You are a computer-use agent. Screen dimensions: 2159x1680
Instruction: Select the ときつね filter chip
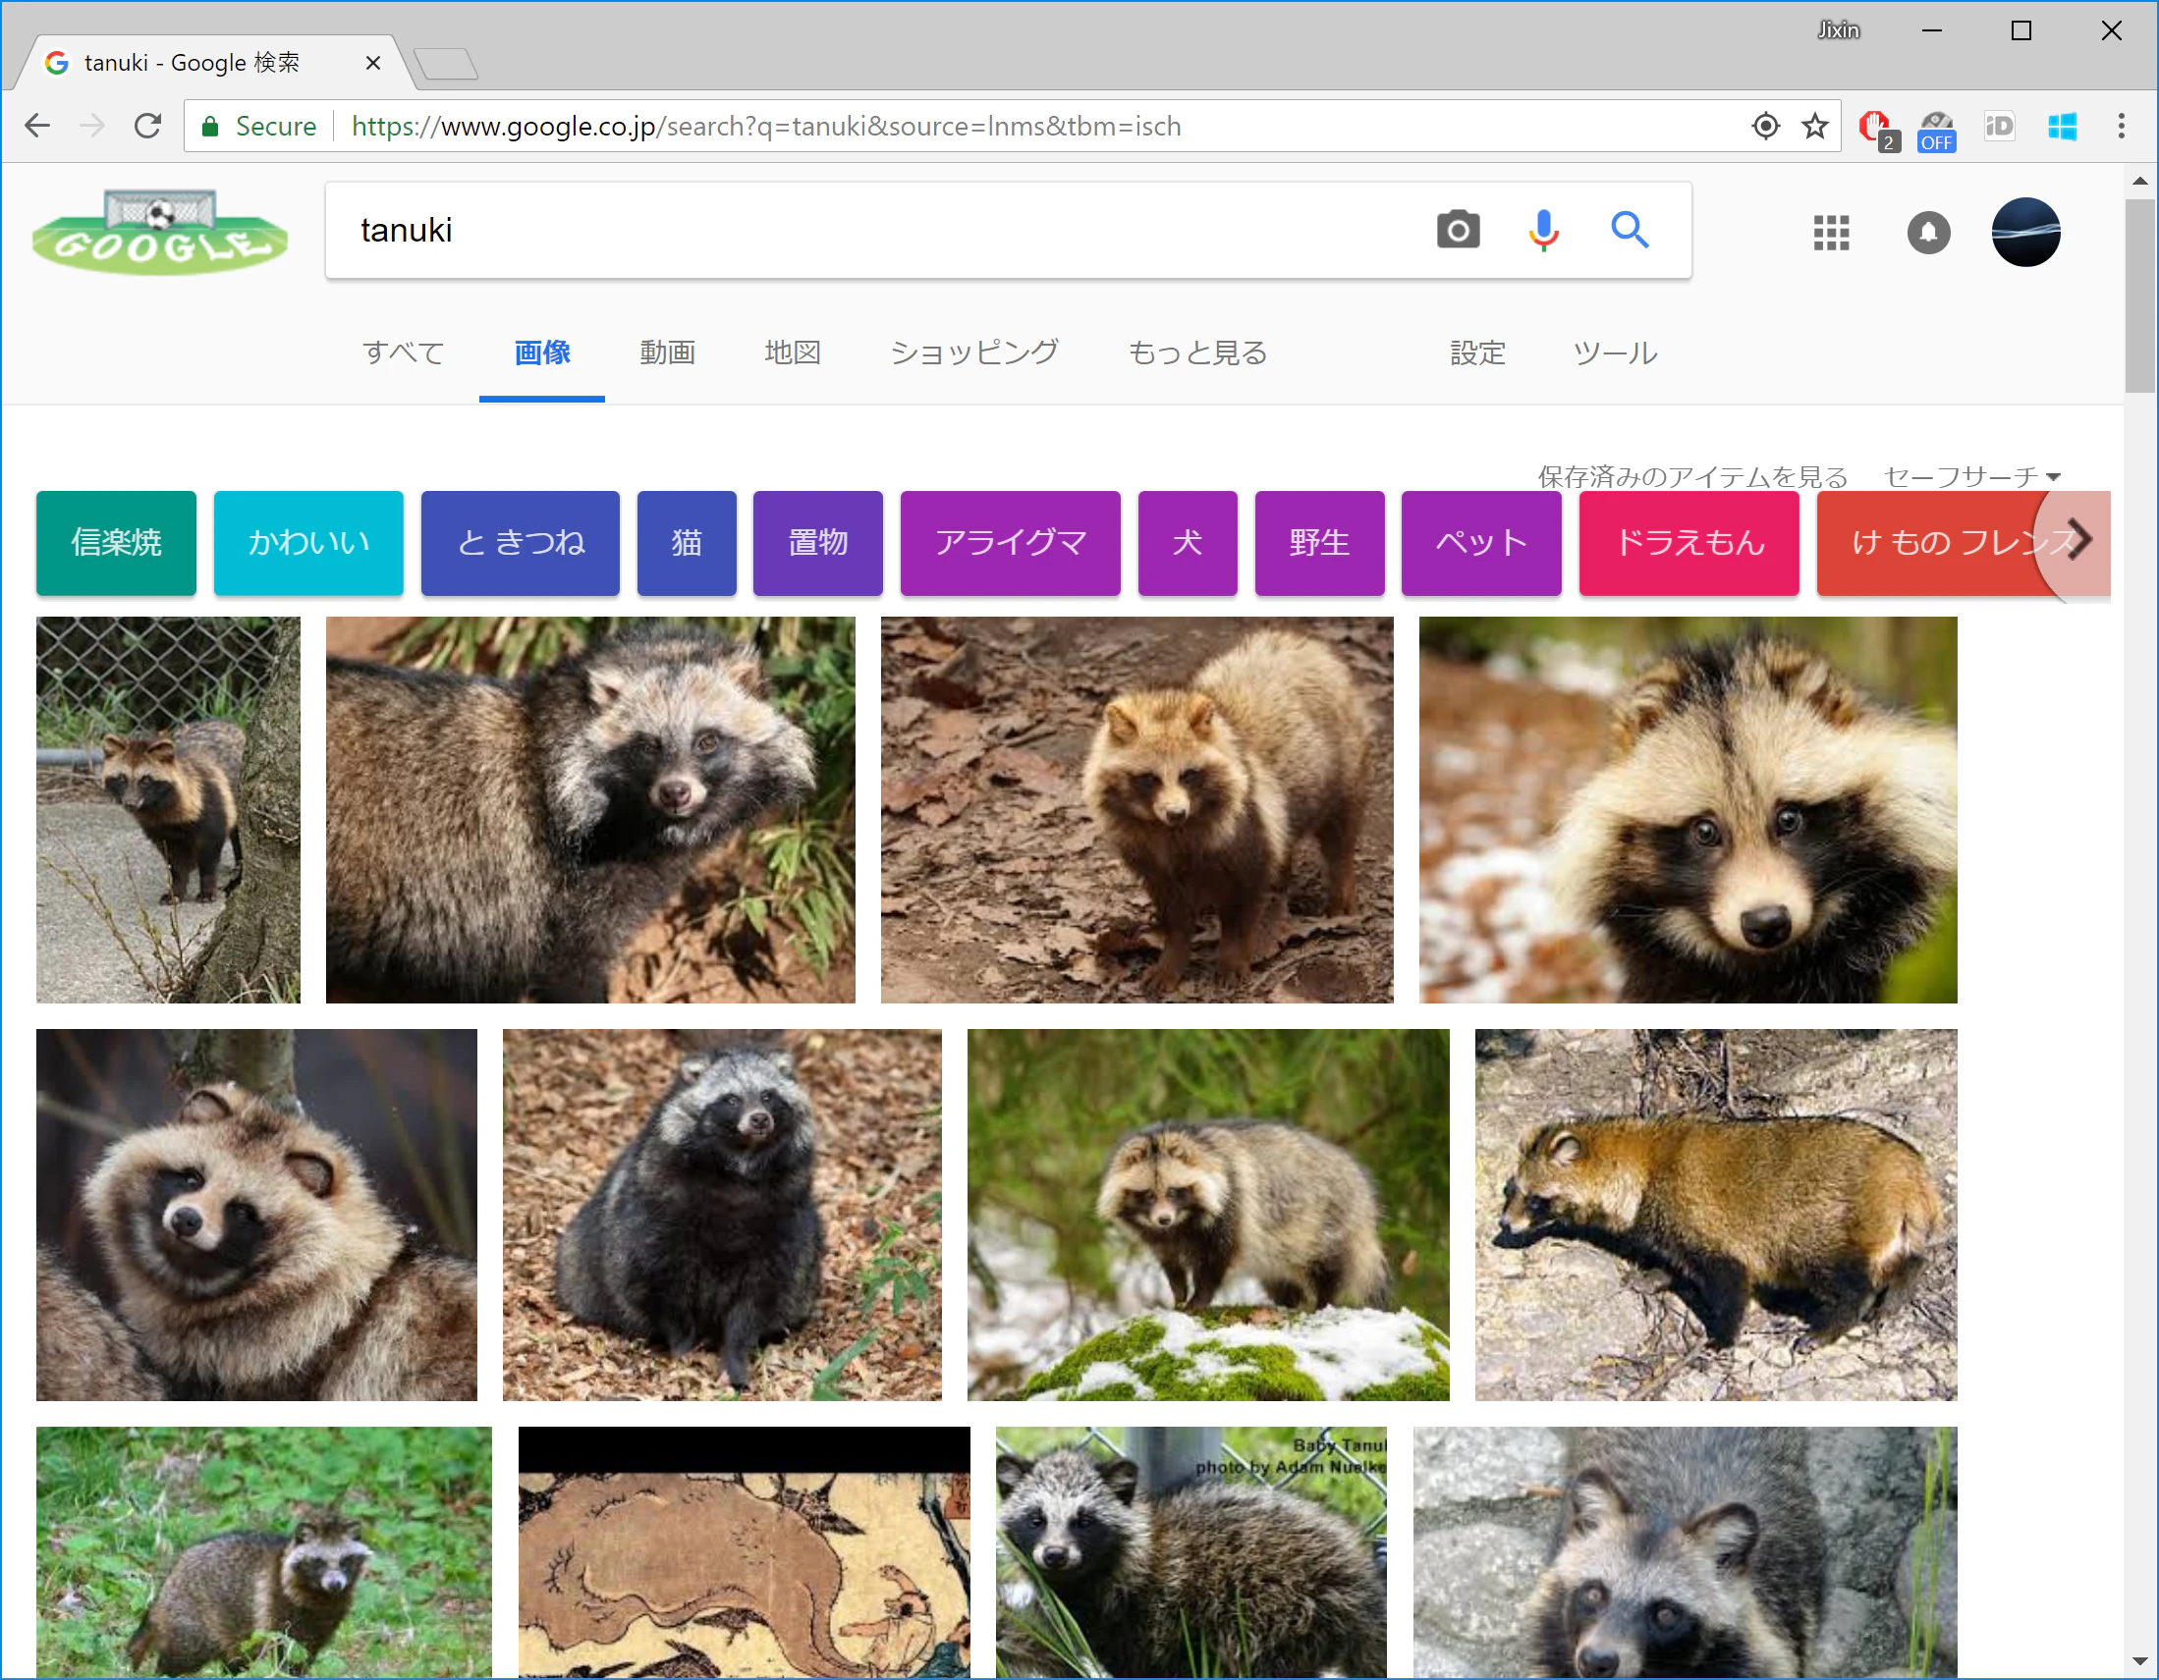click(x=521, y=543)
